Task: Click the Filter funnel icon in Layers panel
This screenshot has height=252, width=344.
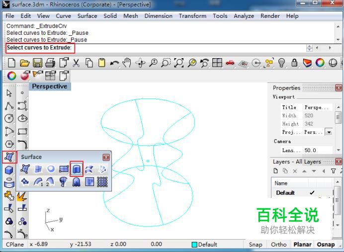Action: point(333,171)
